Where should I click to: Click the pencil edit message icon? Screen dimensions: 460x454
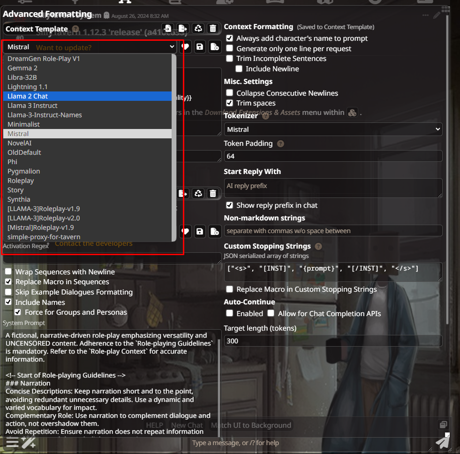(x=437, y=15)
